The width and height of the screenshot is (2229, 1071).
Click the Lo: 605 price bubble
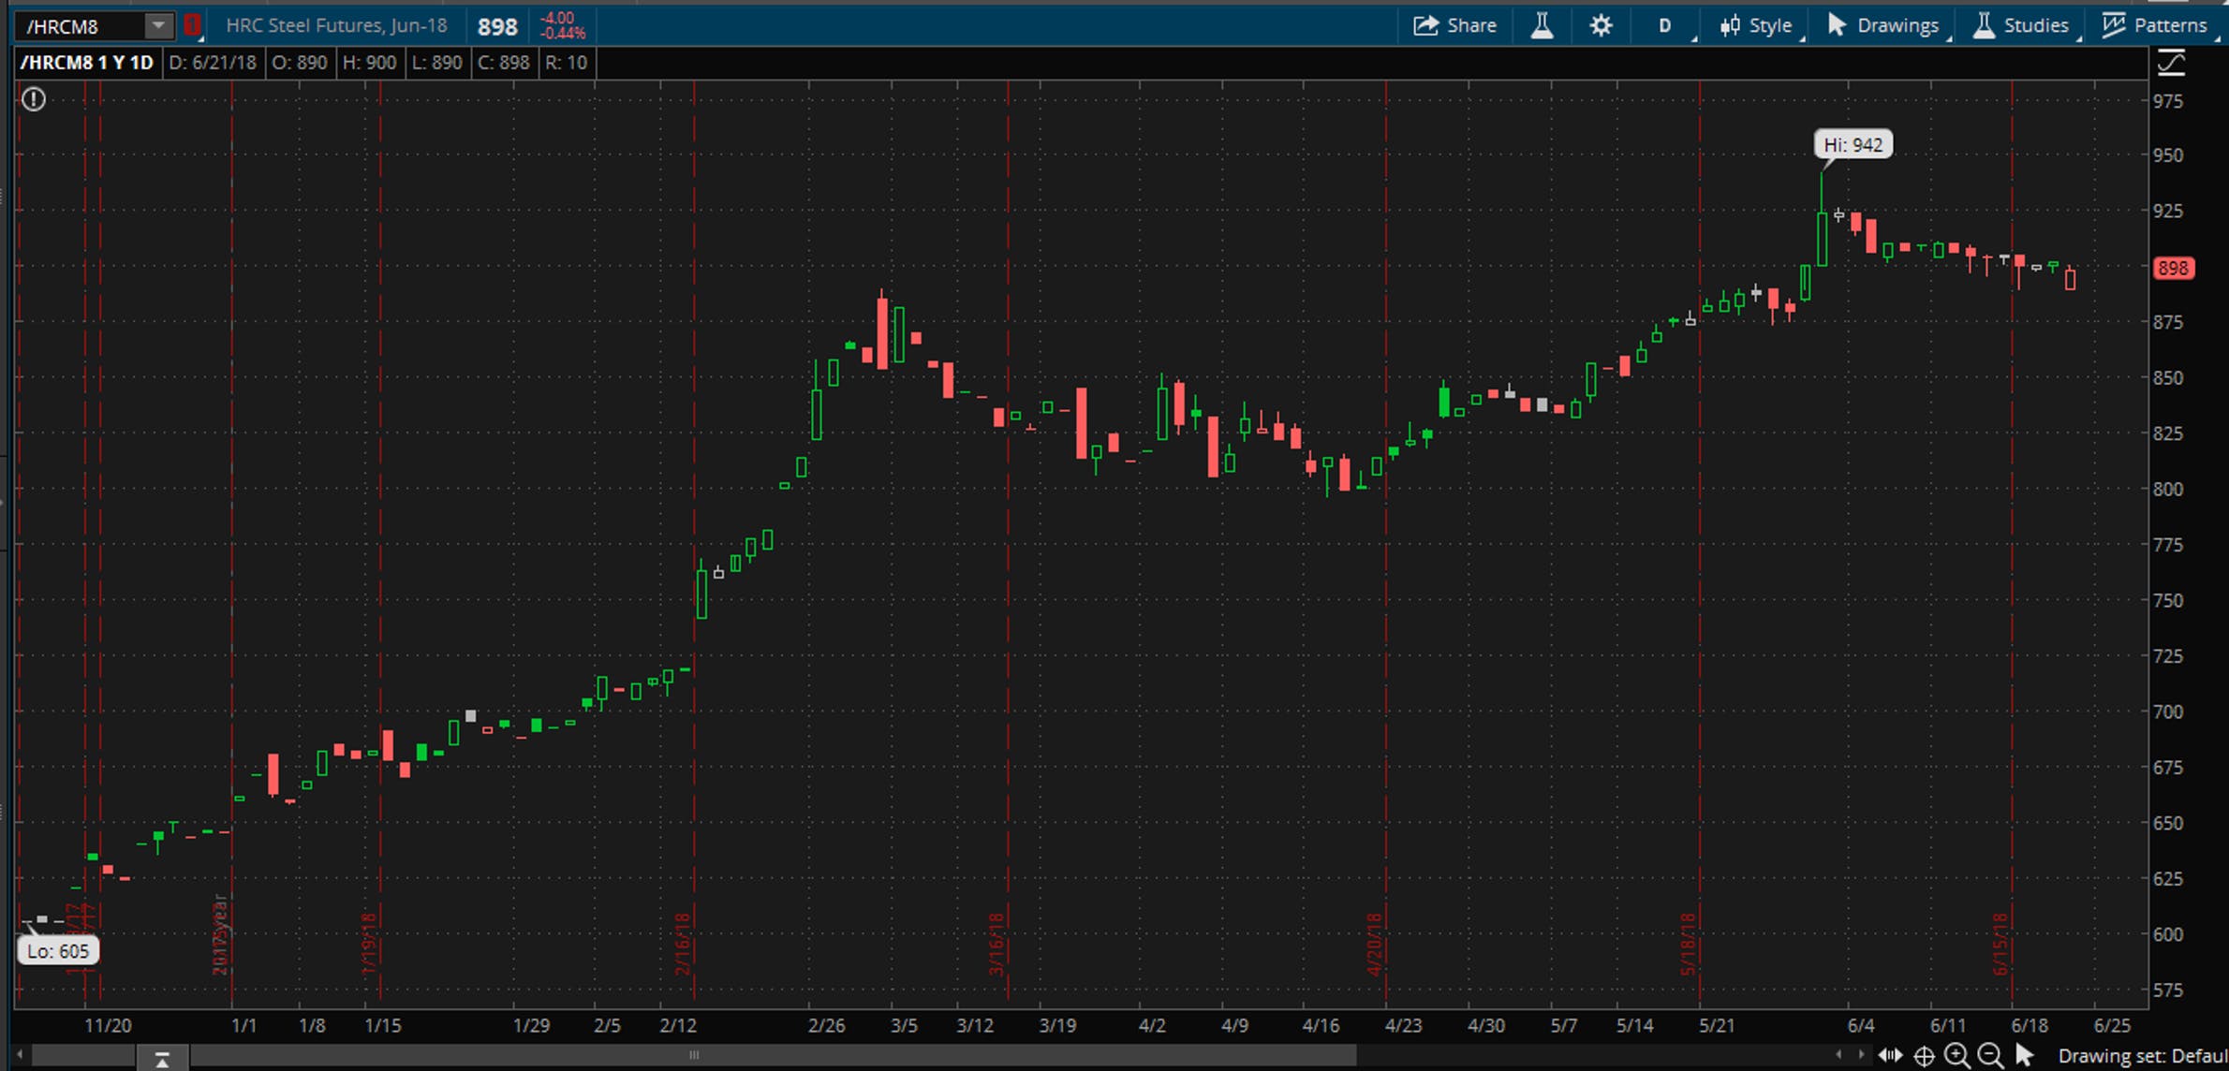click(x=58, y=950)
